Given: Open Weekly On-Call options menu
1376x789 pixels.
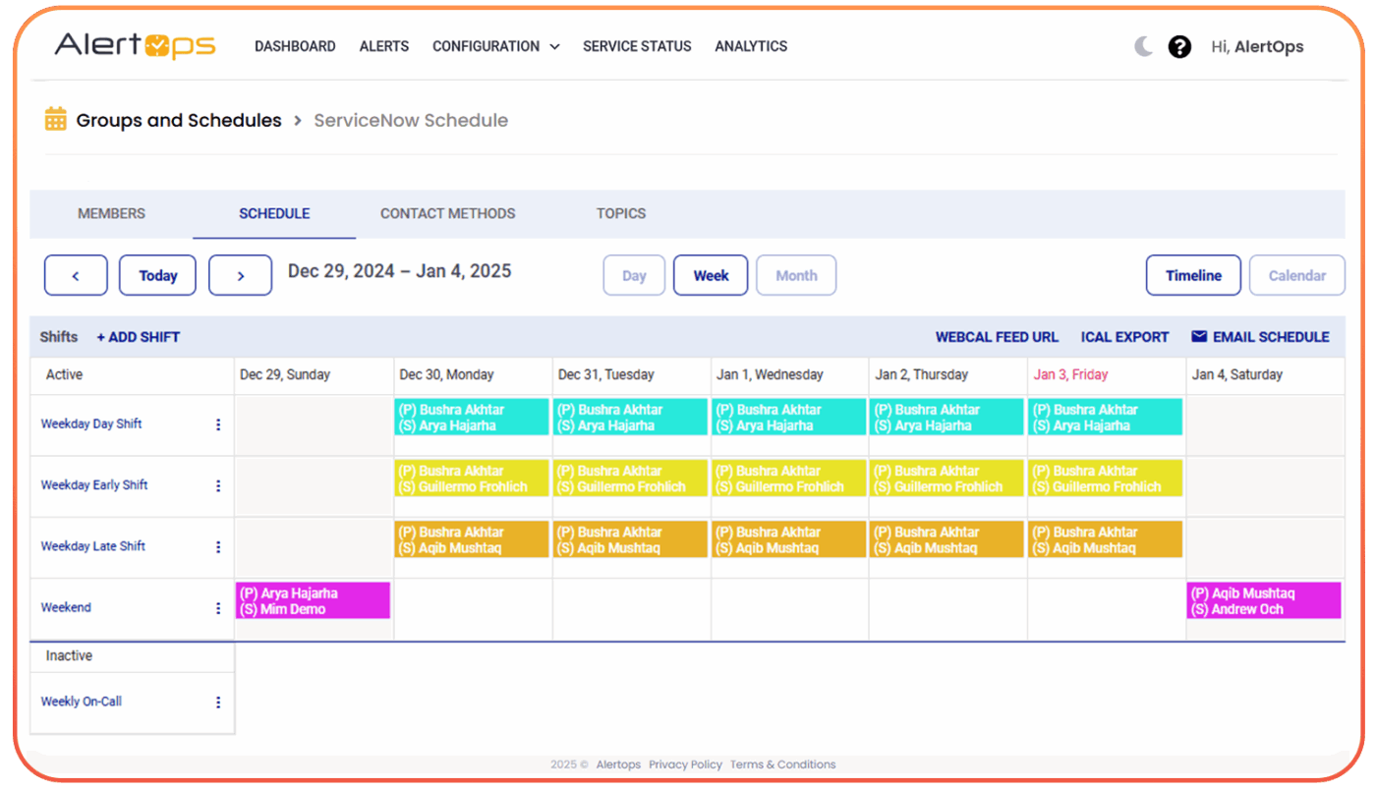Looking at the screenshot, I should pyautogui.click(x=218, y=703).
